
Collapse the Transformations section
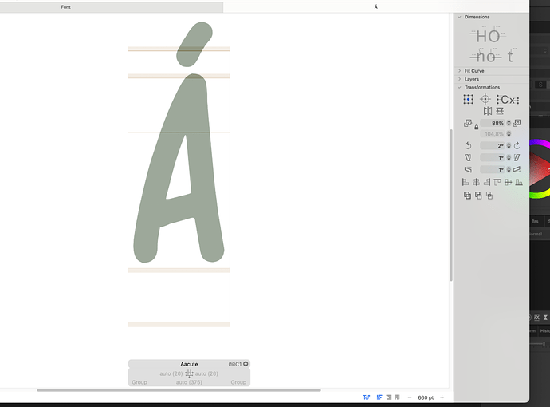(x=459, y=87)
